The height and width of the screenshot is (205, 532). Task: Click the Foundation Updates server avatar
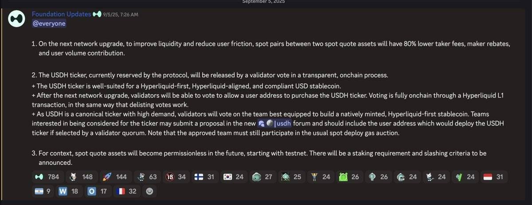16,20
